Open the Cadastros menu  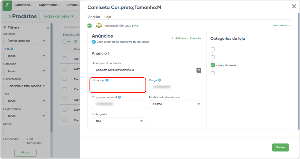[24, 5]
